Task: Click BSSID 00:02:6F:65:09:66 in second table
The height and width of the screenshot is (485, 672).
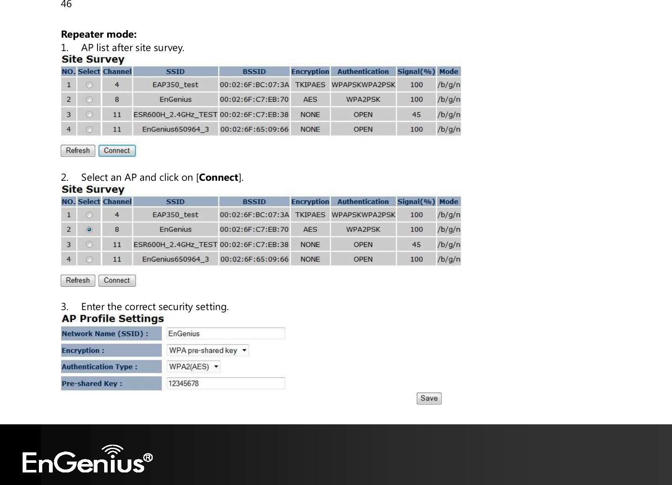Action: coord(254,259)
